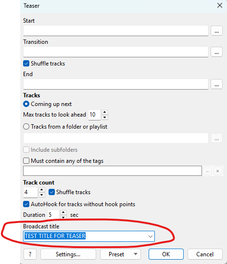Increase max tracks to look ahead
The width and height of the screenshot is (227, 264).
[x=105, y=112]
